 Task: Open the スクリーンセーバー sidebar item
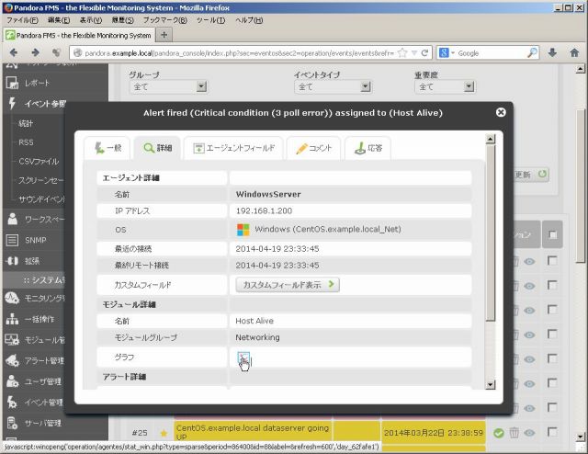point(40,180)
